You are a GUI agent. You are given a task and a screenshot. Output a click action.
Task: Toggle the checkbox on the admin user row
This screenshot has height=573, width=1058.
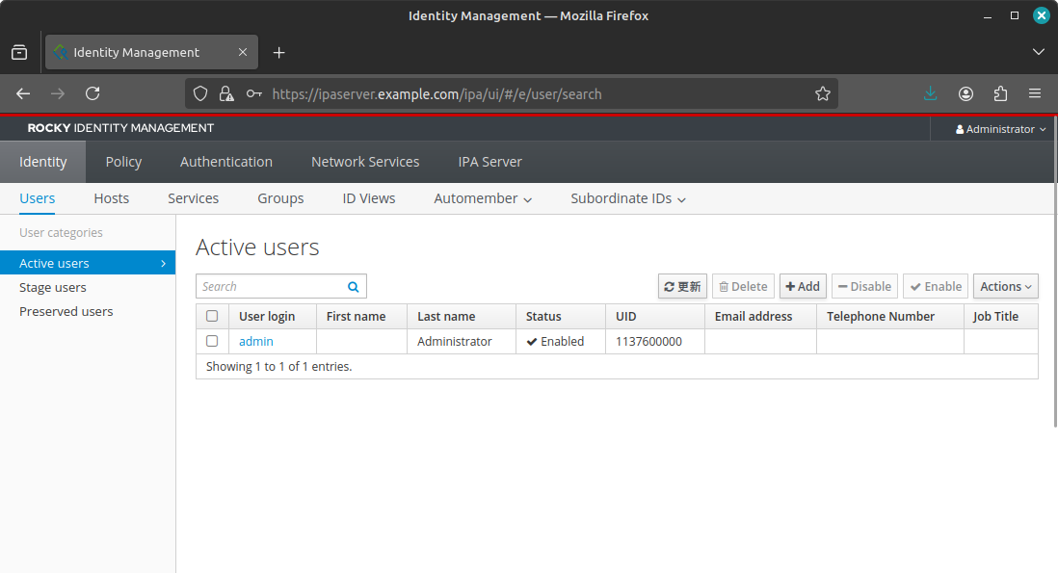pos(214,341)
